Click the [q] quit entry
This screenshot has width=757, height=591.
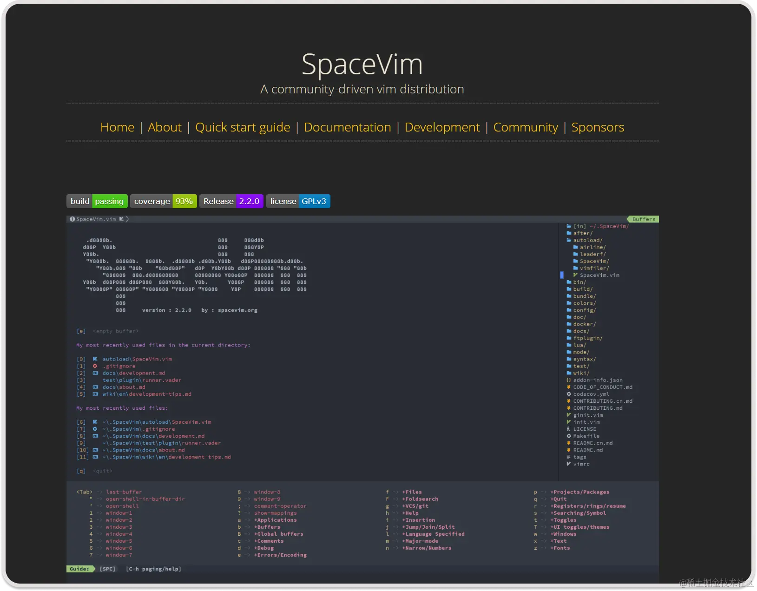click(x=94, y=471)
